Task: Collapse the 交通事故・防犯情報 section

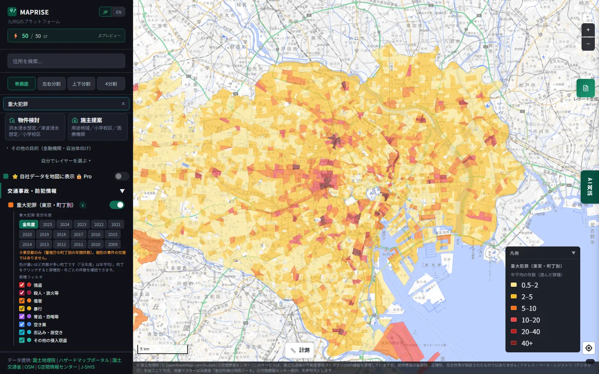Action: point(122,191)
